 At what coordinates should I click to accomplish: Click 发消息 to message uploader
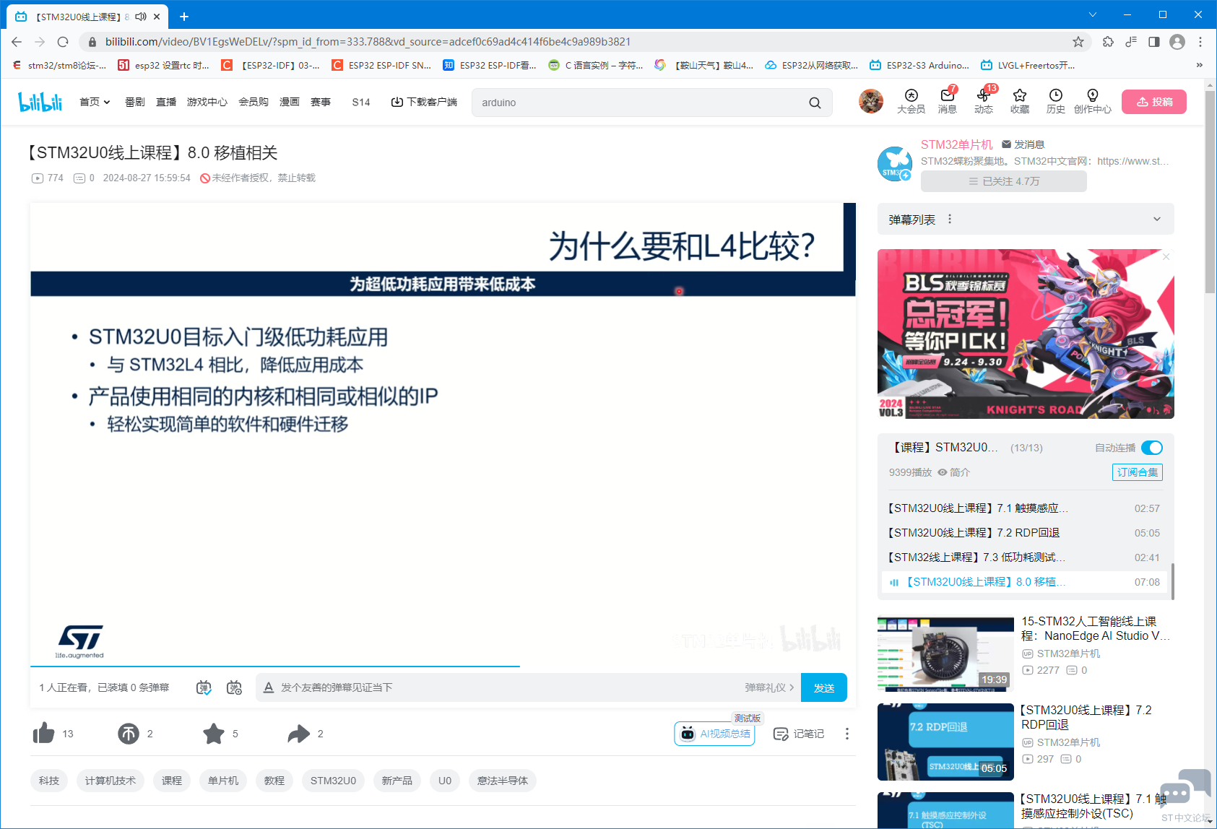point(1023,144)
